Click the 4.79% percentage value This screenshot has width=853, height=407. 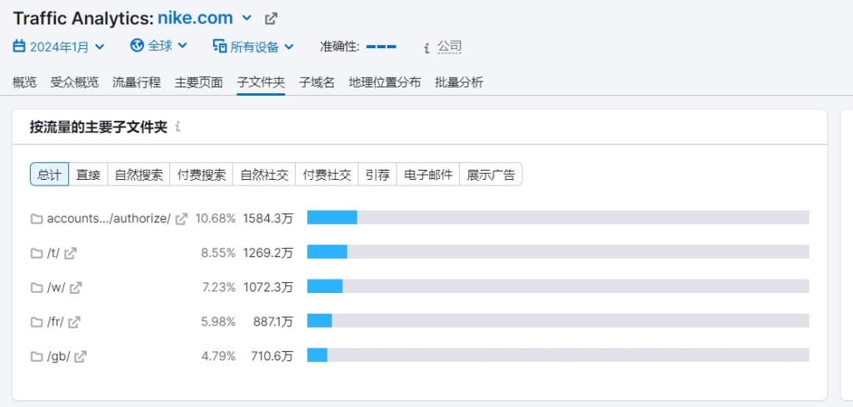(x=218, y=356)
